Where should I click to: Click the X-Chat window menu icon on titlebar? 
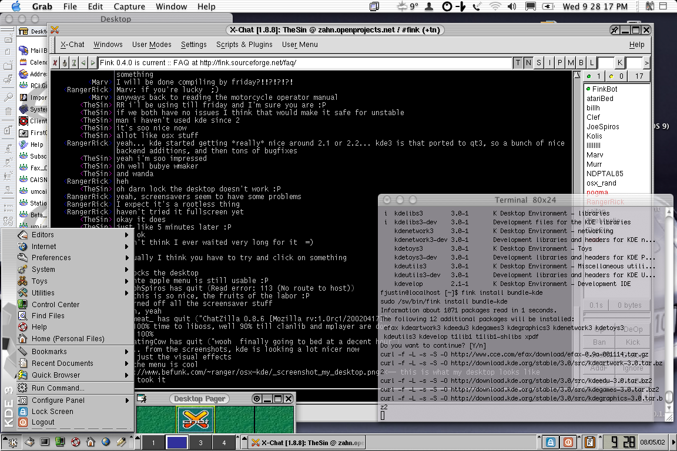click(x=55, y=30)
